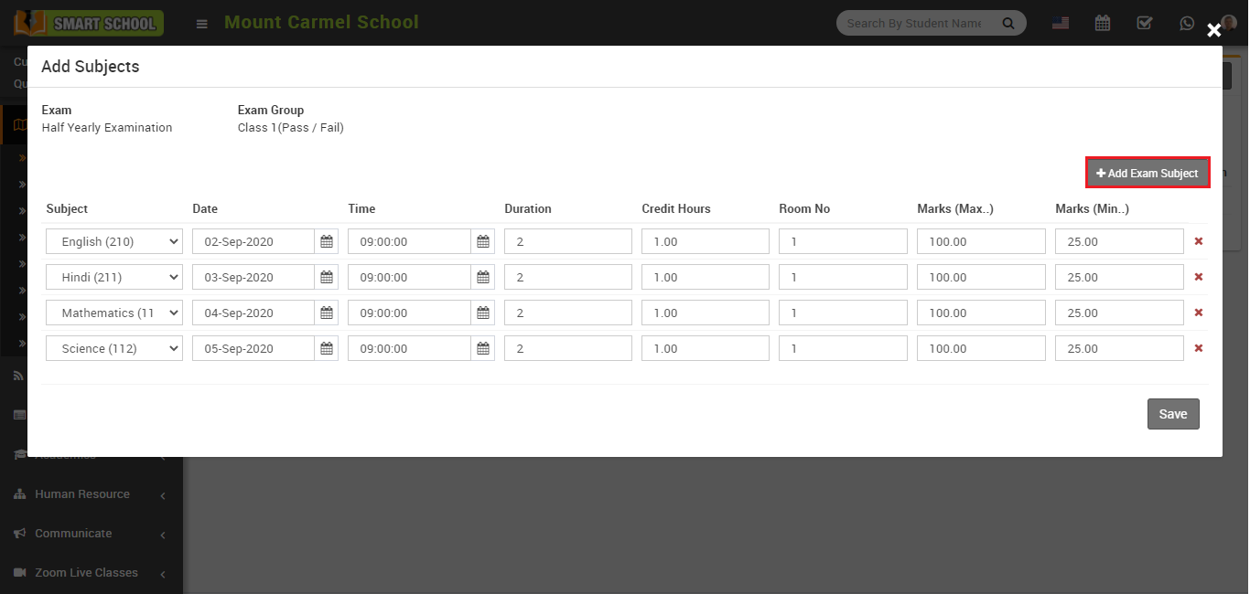This screenshot has width=1250, height=594.
Task: Click the Add Exam Subject button
Action: (x=1147, y=173)
